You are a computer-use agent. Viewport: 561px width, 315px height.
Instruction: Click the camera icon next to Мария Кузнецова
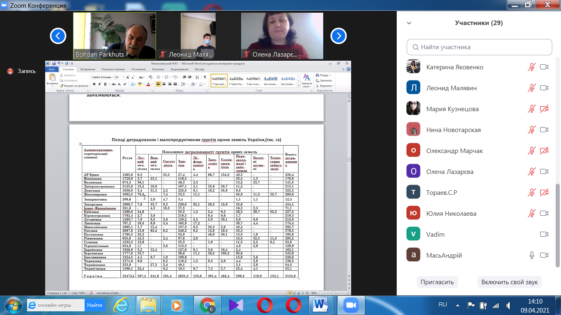(544, 109)
